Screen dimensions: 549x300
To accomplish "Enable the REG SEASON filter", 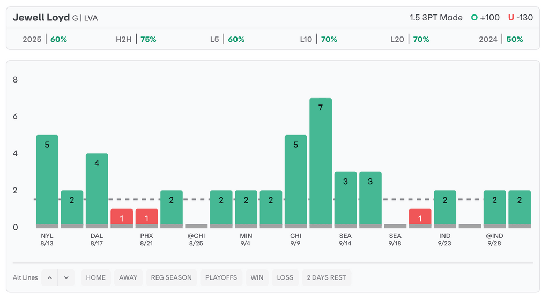I will click(x=171, y=277).
